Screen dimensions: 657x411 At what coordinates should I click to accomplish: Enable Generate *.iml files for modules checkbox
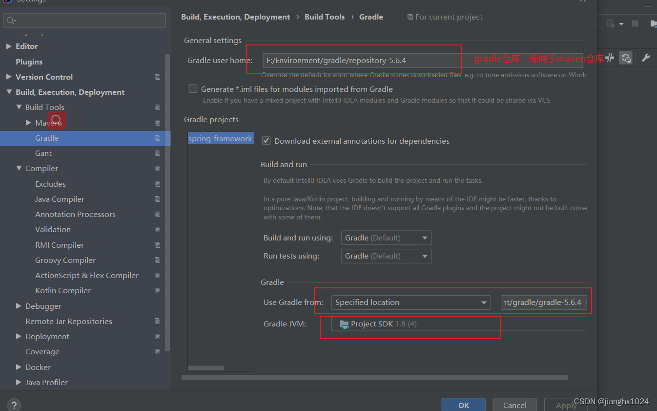(x=193, y=89)
